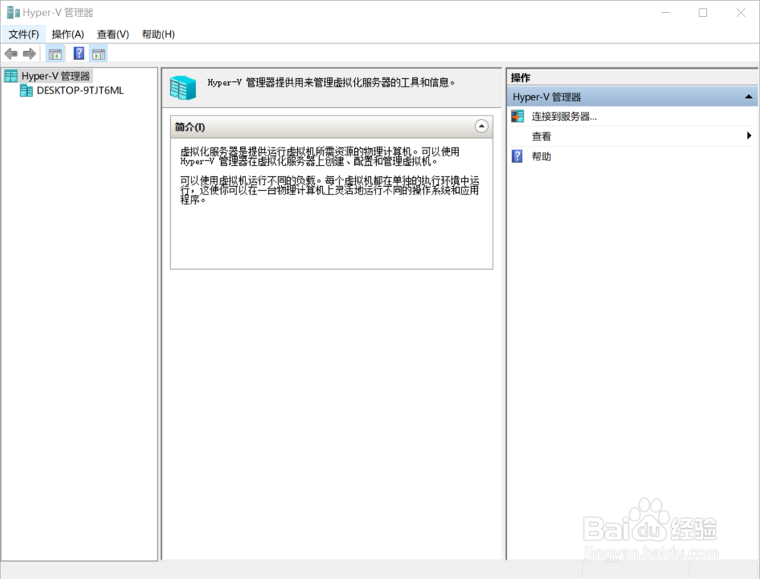
Task: Collapse the Hyper-V 管理器 actions group
Action: pos(748,96)
